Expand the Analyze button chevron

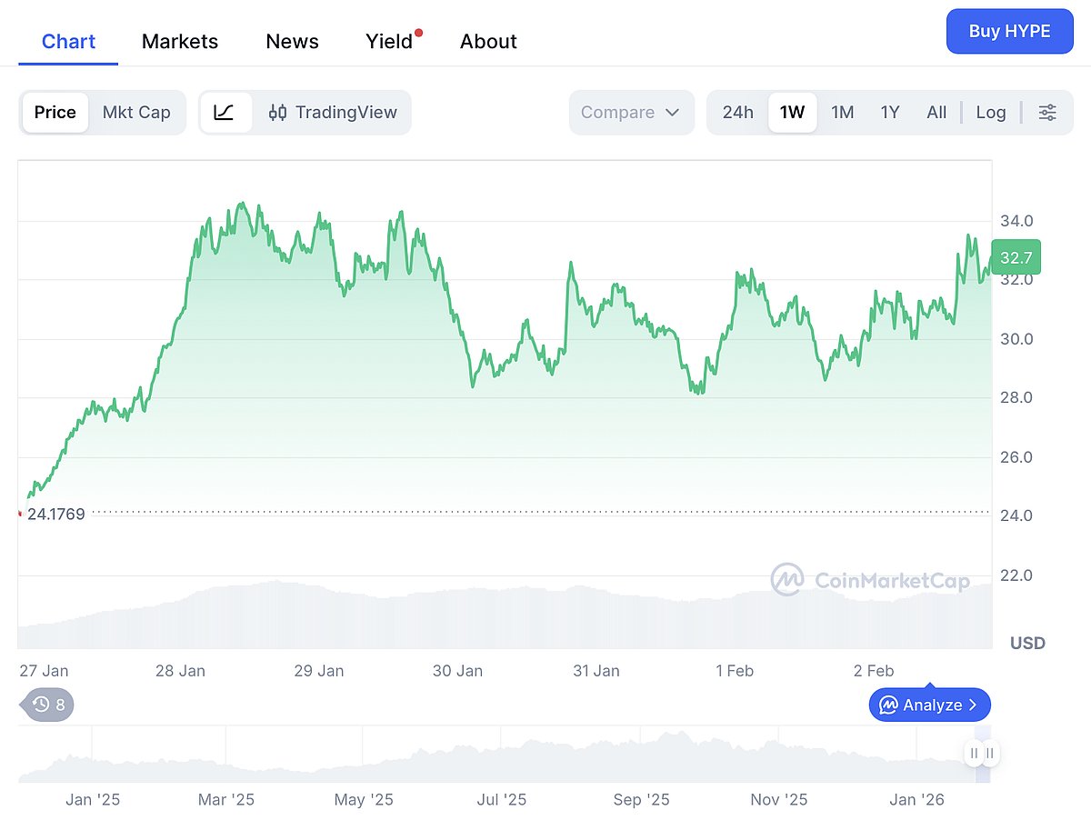pyautogui.click(x=975, y=705)
